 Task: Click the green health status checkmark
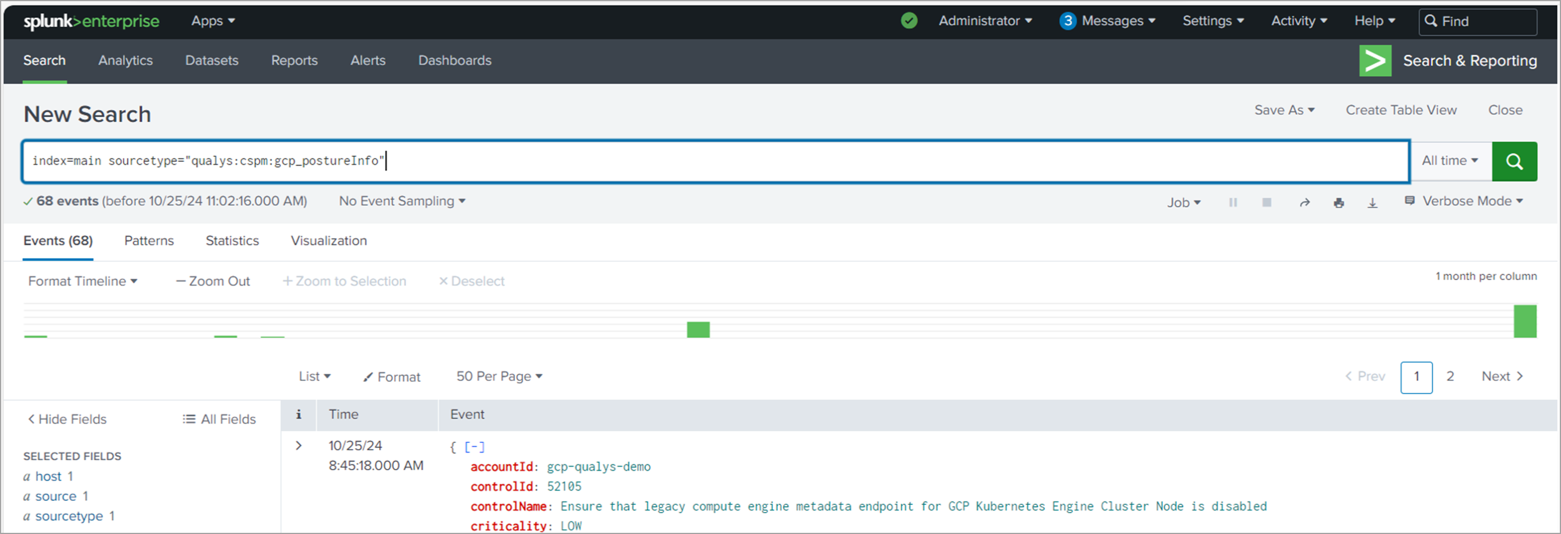pyautogui.click(x=909, y=20)
